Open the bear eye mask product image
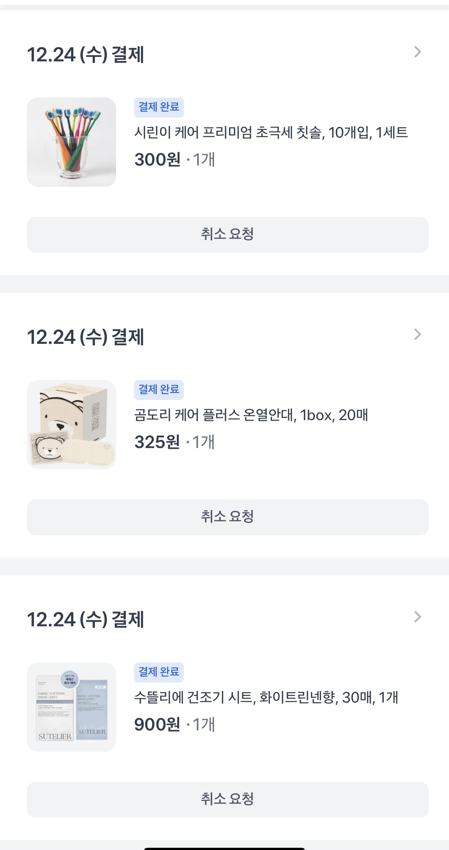This screenshot has width=449, height=850. pyautogui.click(x=71, y=425)
